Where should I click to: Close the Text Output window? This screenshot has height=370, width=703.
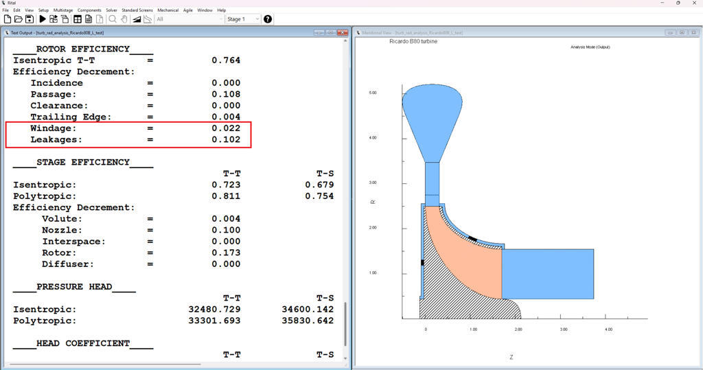pos(341,32)
